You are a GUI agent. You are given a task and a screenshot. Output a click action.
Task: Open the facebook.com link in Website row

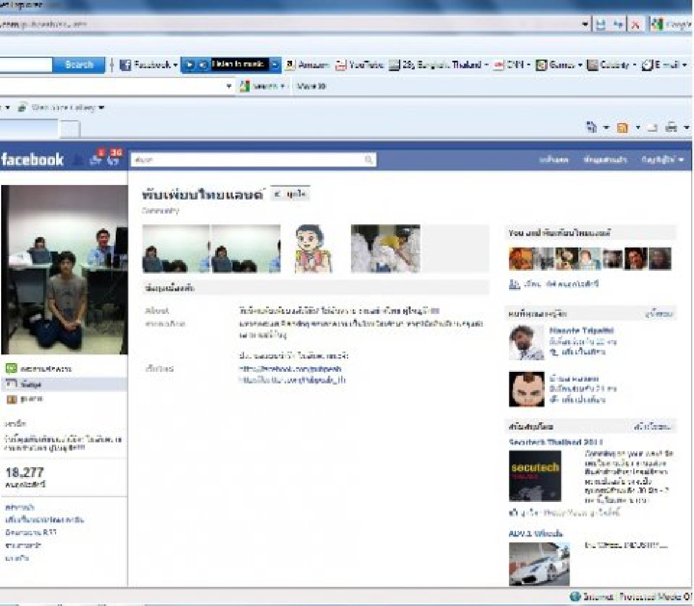click(290, 368)
